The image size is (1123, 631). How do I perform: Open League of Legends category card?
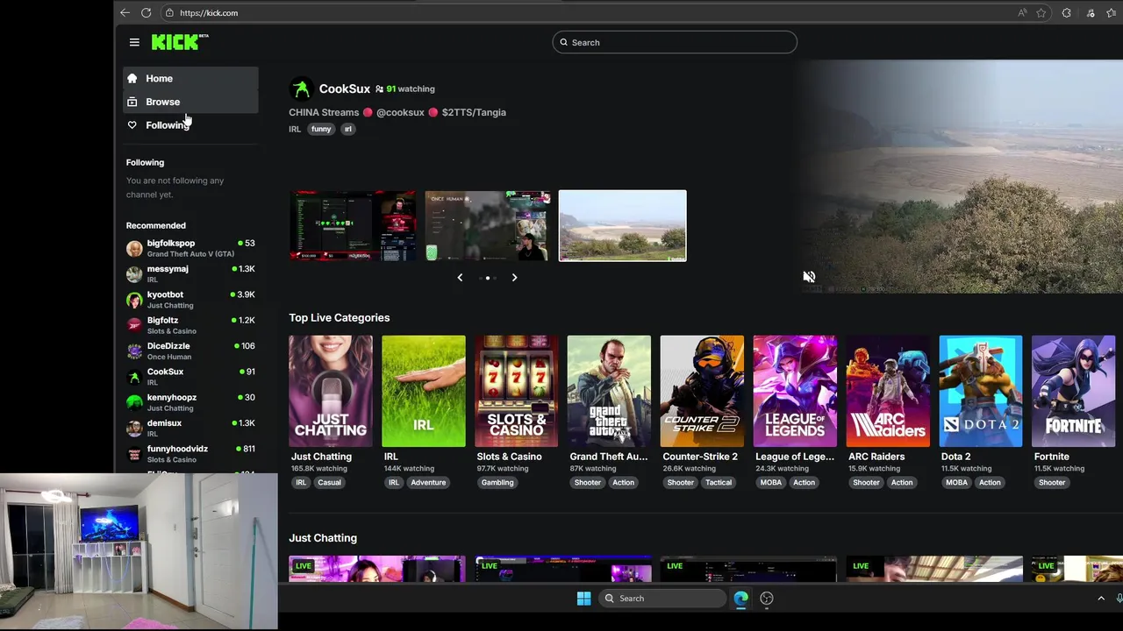click(x=795, y=391)
